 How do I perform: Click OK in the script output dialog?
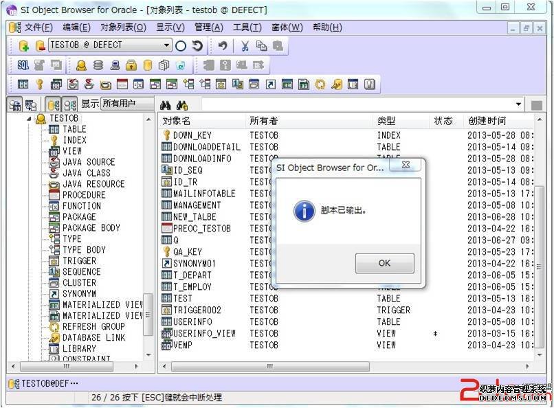pyautogui.click(x=384, y=263)
